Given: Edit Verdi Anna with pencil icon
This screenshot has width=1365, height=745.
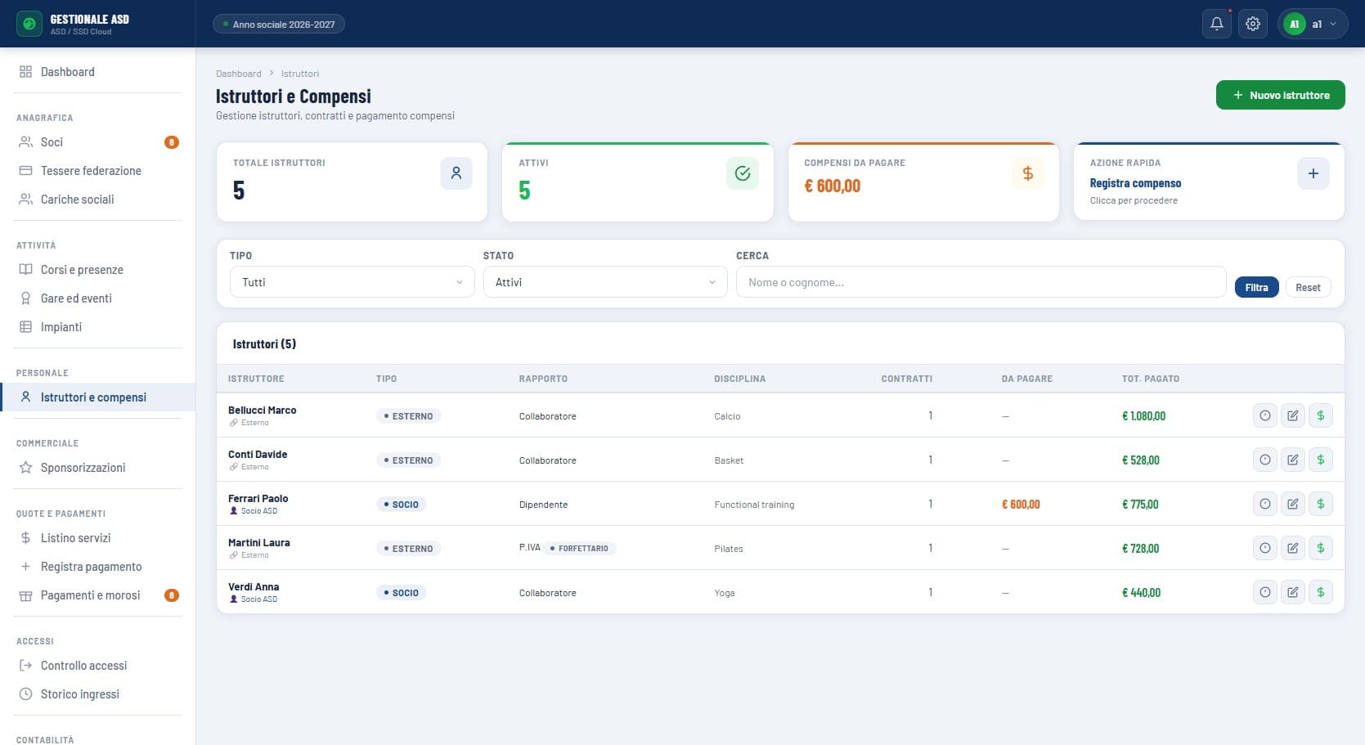Looking at the screenshot, I should point(1292,592).
